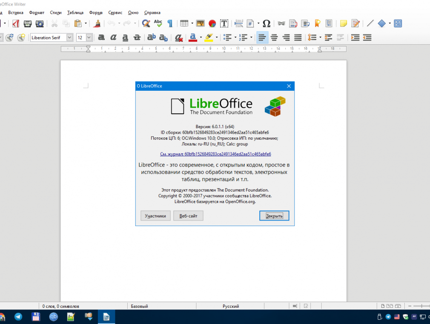Viewport: 430px width, 324px height.
Task: Clear direct formatting
Action: (x=179, y=37)
